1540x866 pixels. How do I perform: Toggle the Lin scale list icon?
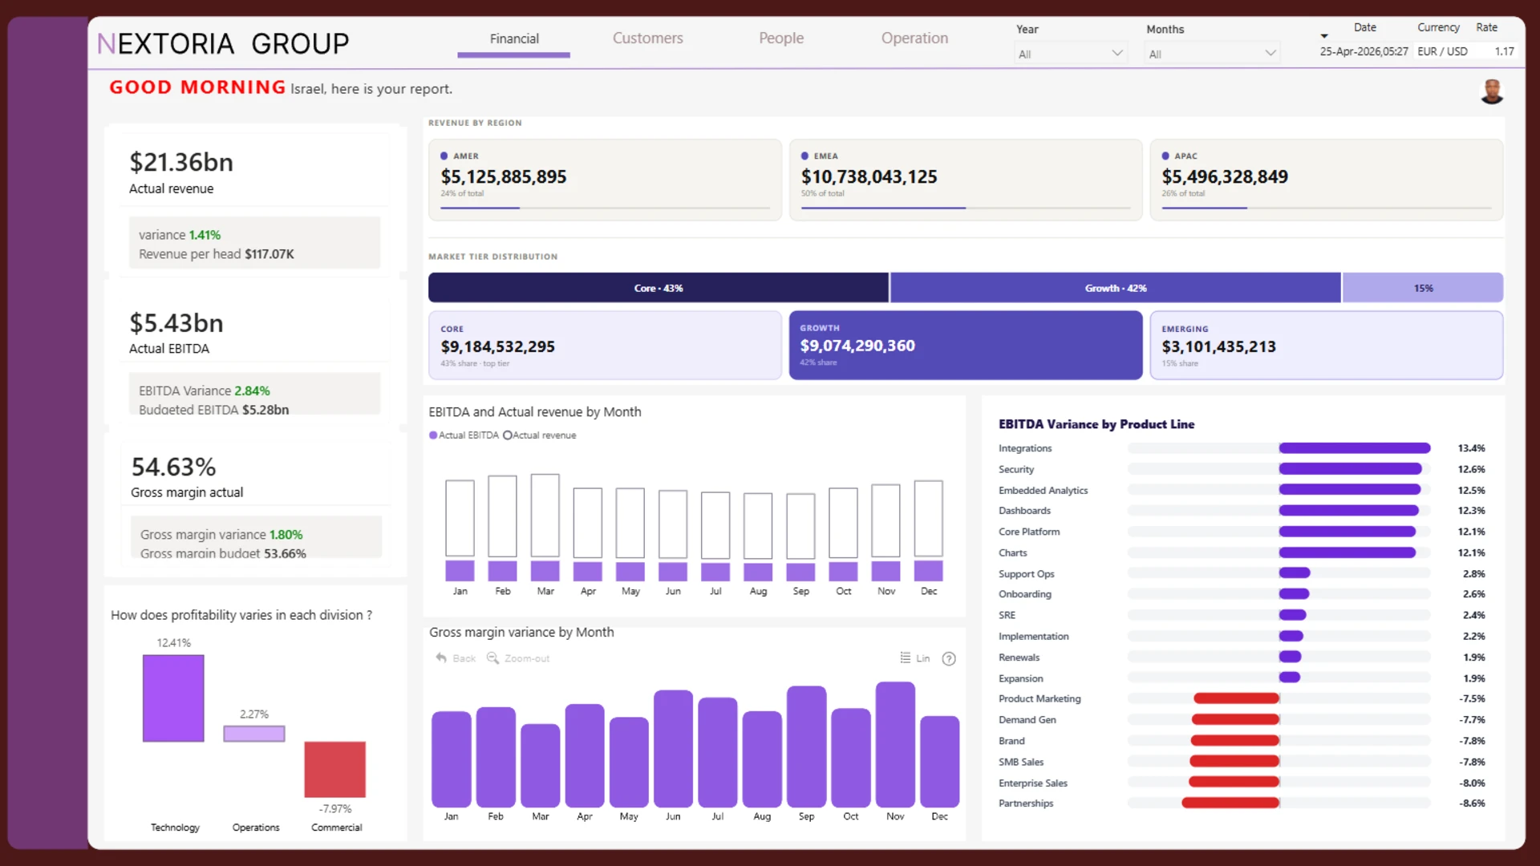click(906, 658)
